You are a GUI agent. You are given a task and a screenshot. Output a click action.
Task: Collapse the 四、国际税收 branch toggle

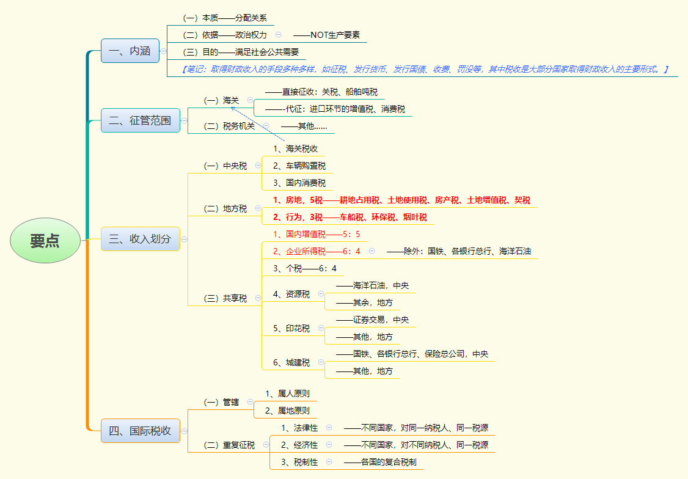pos(185,431)
